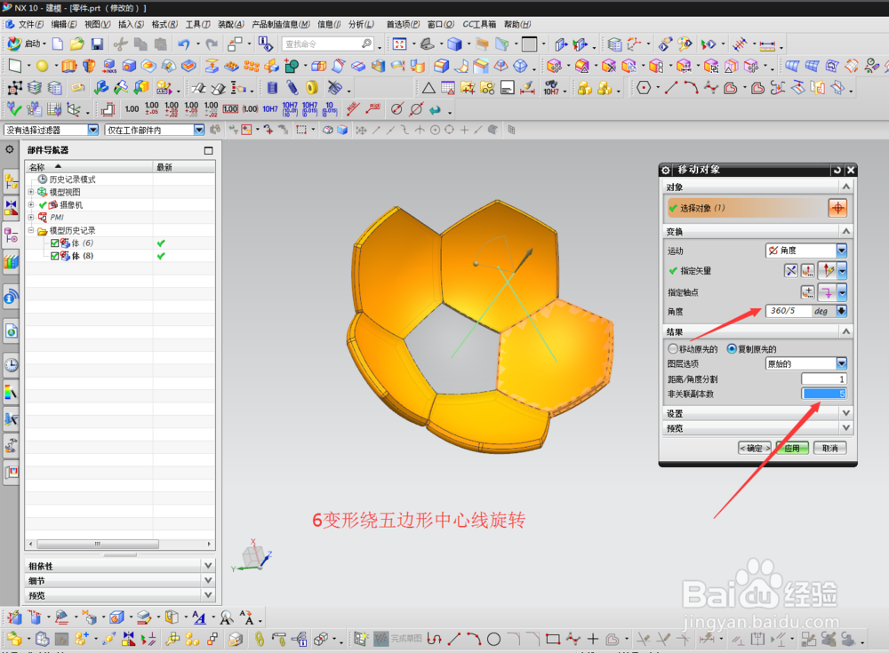The width and height of the screenshot is (889, 653).
Task: Open the History clock tab in the sidebar
Action: click(x=12, y=365)
